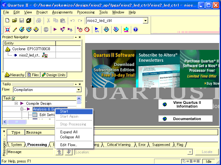Click the Print icon
Viewport: 221px width, 165px height.
point(39,21)
